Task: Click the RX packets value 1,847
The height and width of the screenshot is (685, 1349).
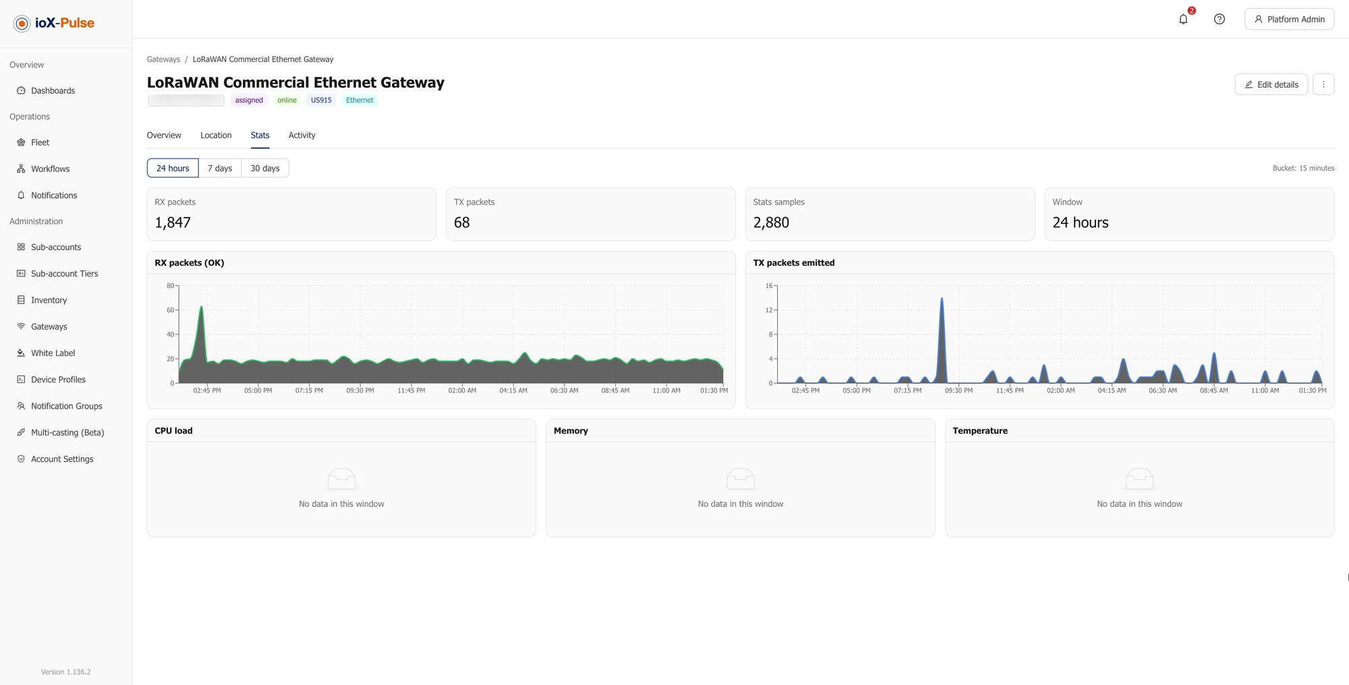Action: coord(173,222)
